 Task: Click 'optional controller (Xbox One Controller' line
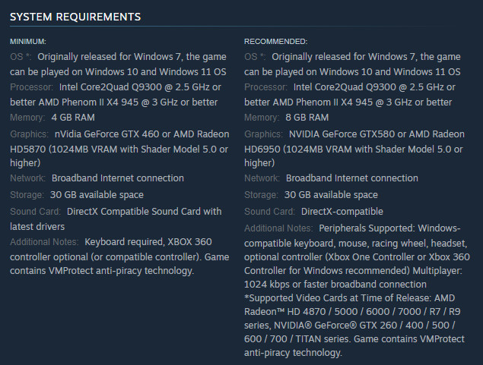point(357,256)
